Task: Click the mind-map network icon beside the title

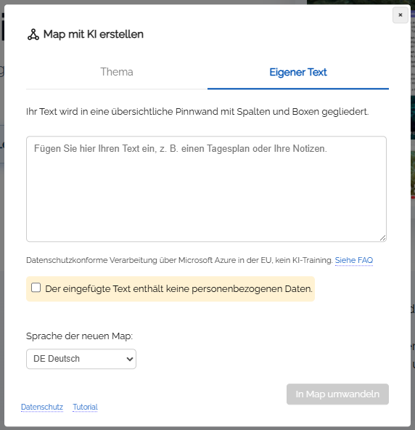Action: (x=33, y=35)
